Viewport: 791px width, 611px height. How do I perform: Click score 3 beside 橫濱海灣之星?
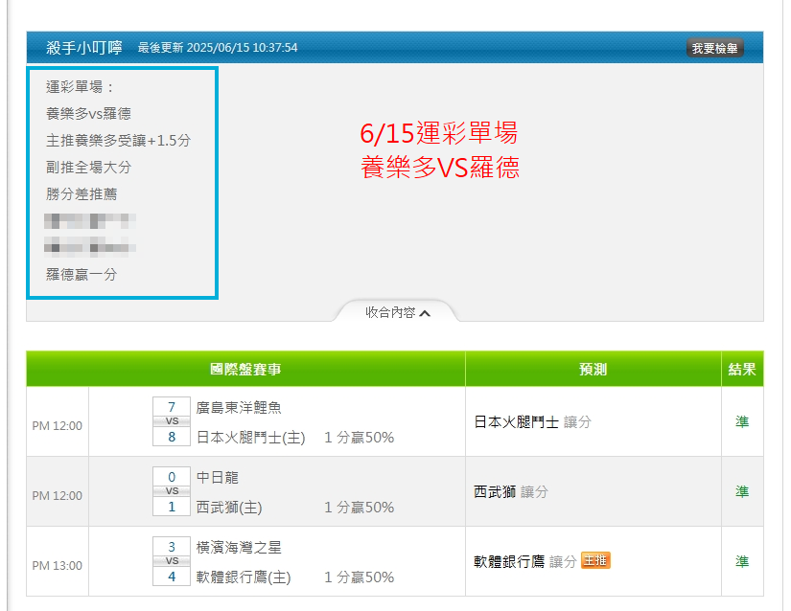pos(172,547)
